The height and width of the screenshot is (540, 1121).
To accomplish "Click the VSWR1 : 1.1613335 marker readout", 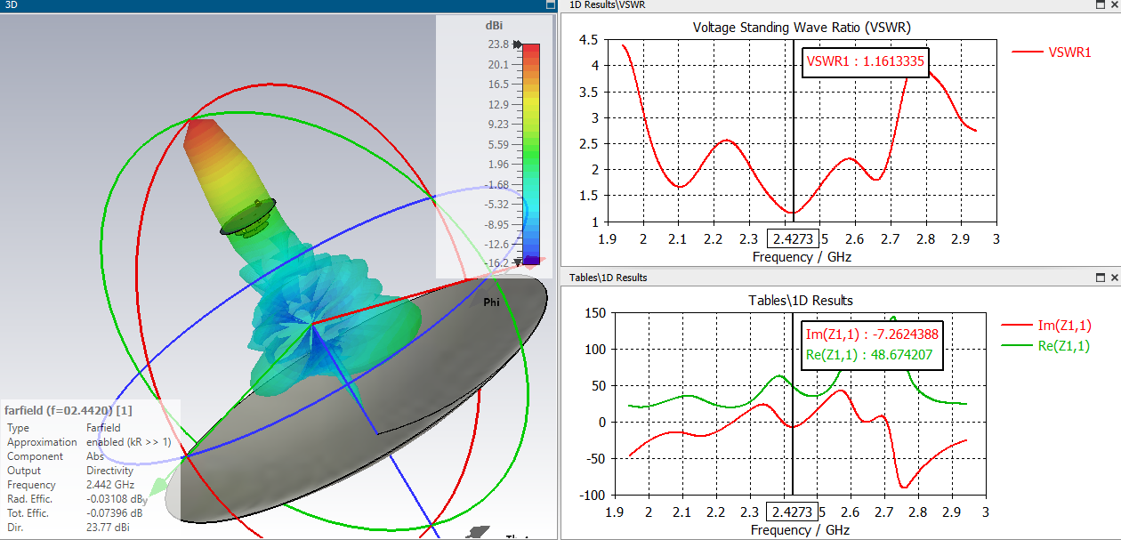I will [x=866, y=62].
